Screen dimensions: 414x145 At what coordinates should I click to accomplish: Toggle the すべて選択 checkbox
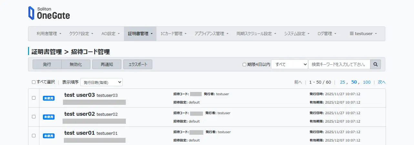(x=34, y=82)
